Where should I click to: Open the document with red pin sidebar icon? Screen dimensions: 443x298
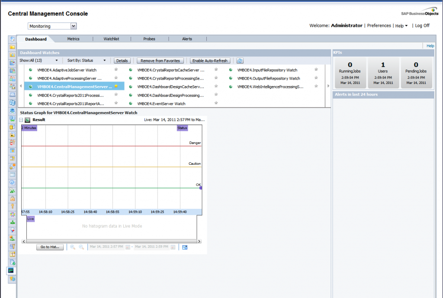12,230
